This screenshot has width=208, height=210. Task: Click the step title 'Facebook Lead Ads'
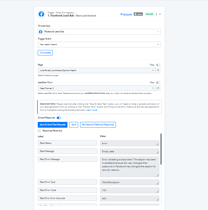62,16
